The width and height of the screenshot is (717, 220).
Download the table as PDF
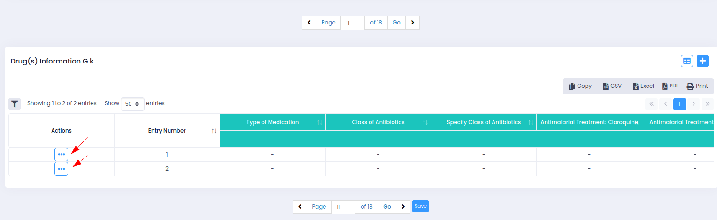click(x=670, y=86)
